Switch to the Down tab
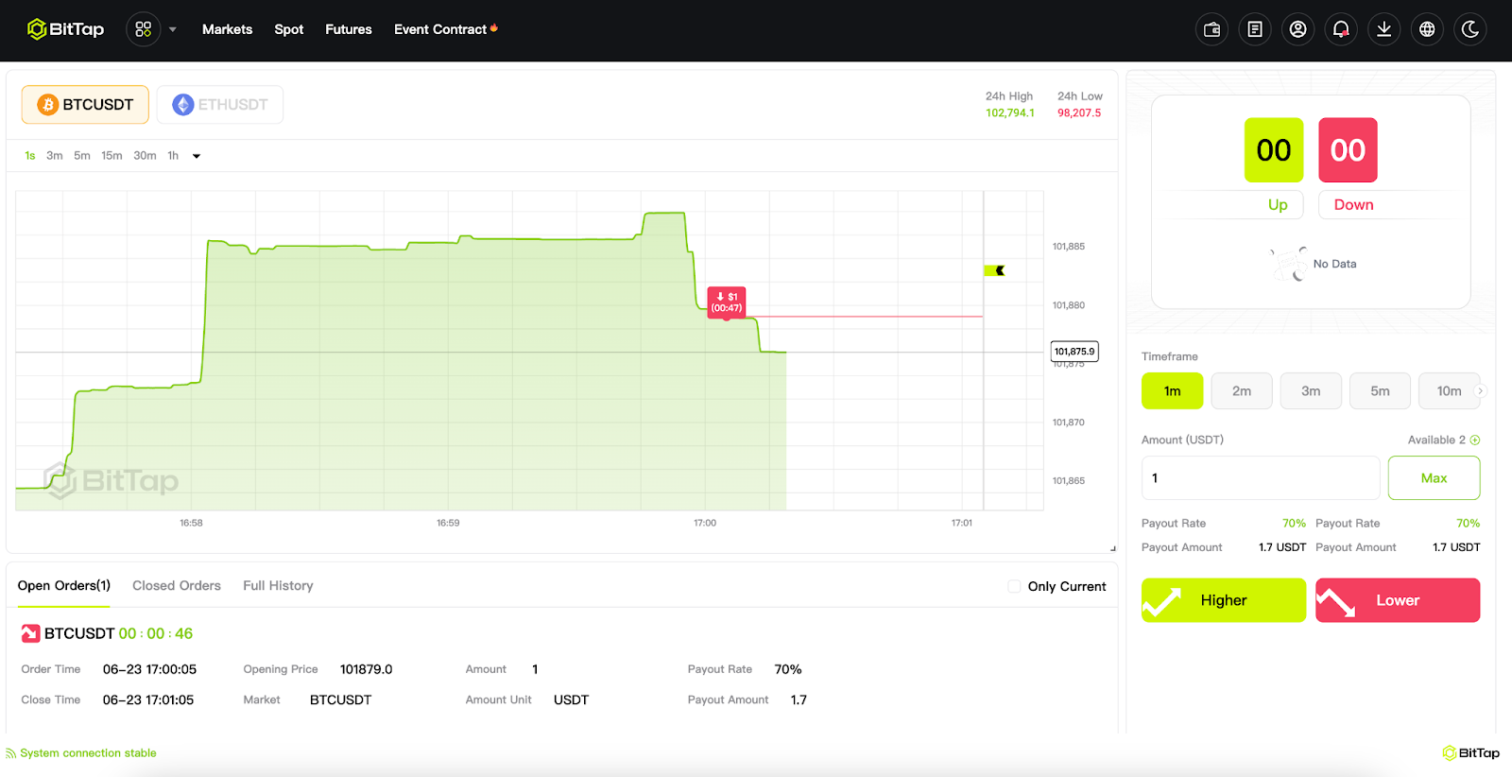The width and height of the screenshot is (1512, 777). (x=1353, y=205)
